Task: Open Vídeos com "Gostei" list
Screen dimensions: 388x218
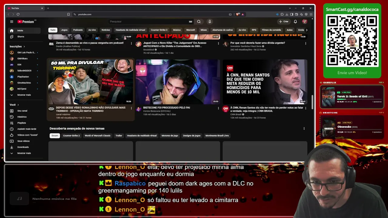Action: point(24,135)
